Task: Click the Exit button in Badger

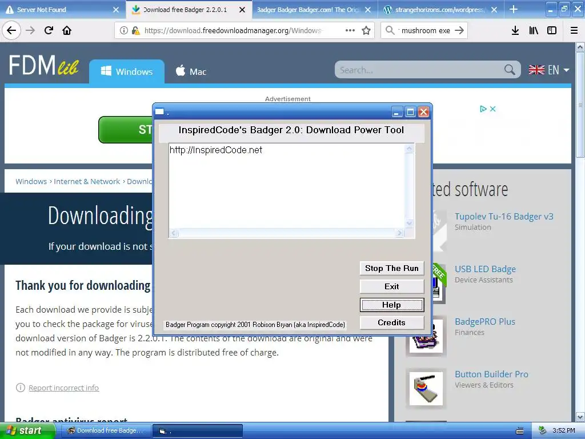Action: [392, 286]
